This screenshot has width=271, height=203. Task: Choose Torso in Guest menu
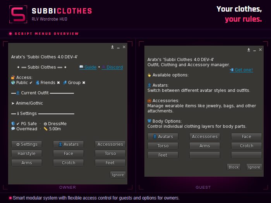pos(163,146)
